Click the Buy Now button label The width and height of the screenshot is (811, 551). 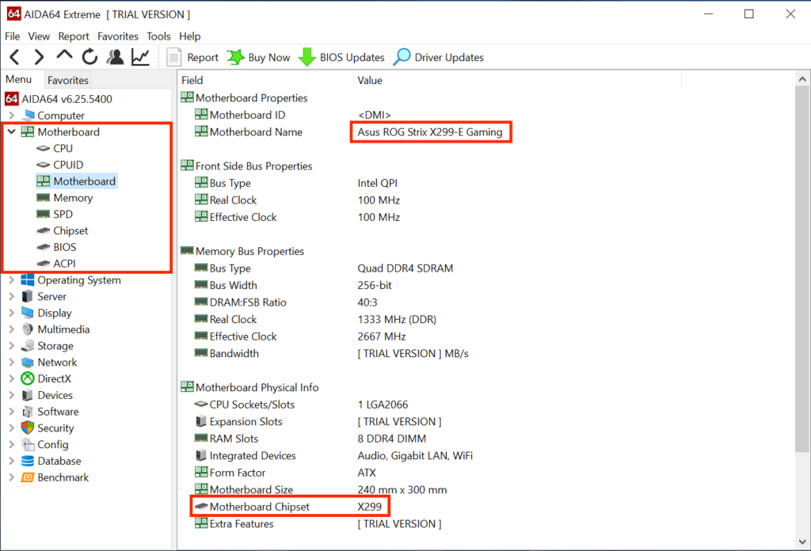269,57
